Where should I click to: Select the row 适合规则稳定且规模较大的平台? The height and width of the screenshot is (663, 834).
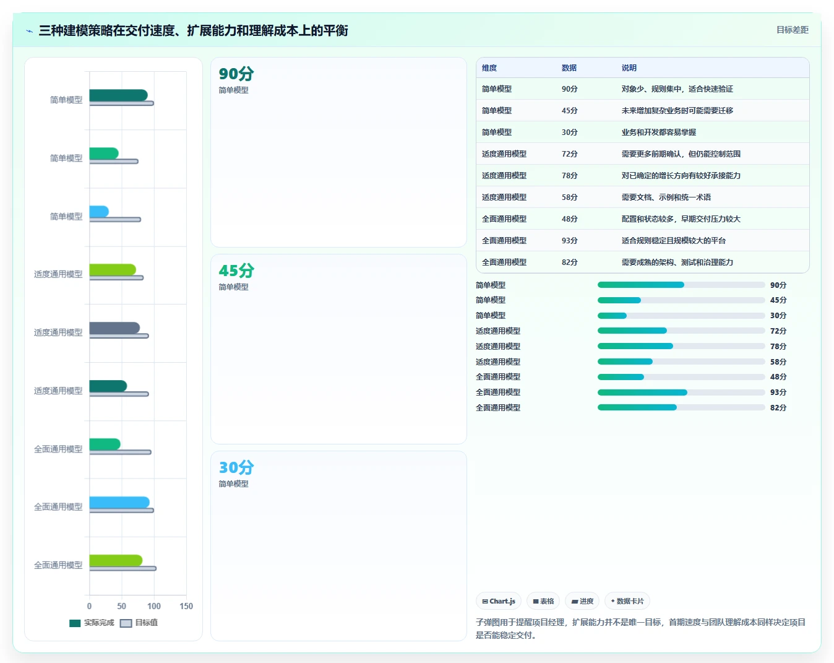[x=643, y=240]
